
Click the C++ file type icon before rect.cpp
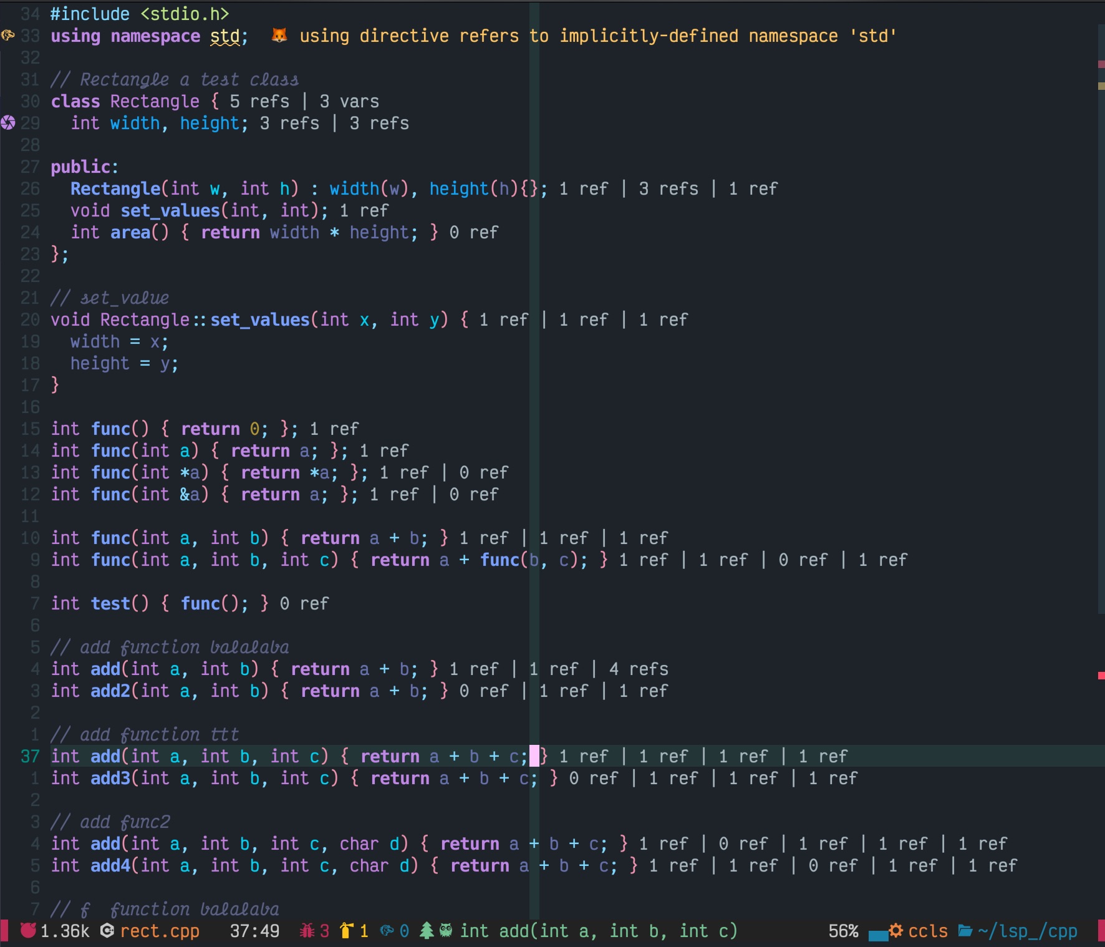coord(107,931)
